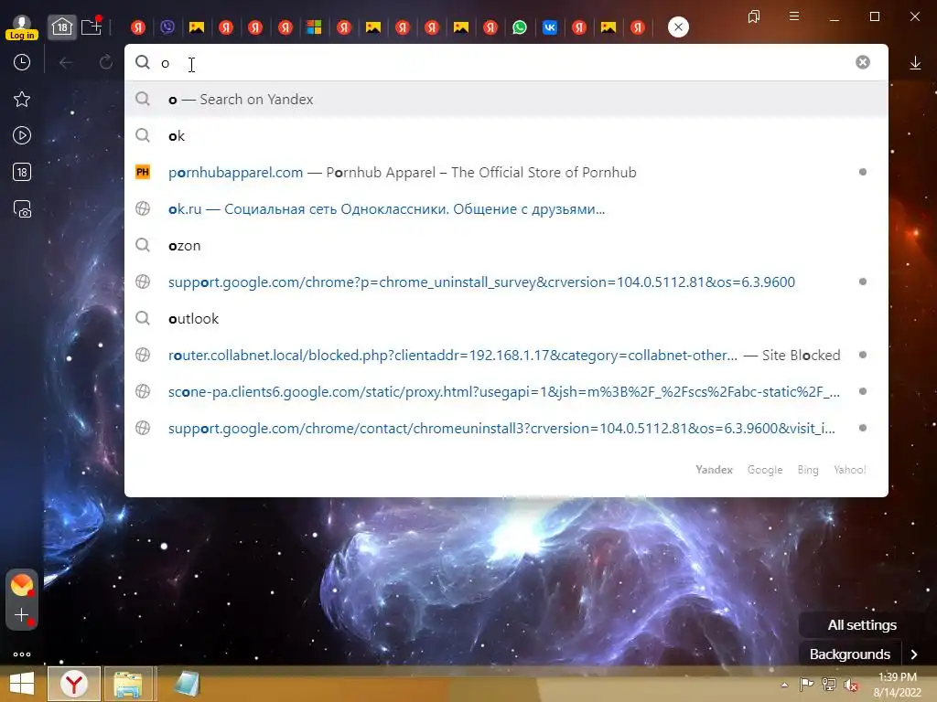Reload the page with refresh icon

pos(106,62)
